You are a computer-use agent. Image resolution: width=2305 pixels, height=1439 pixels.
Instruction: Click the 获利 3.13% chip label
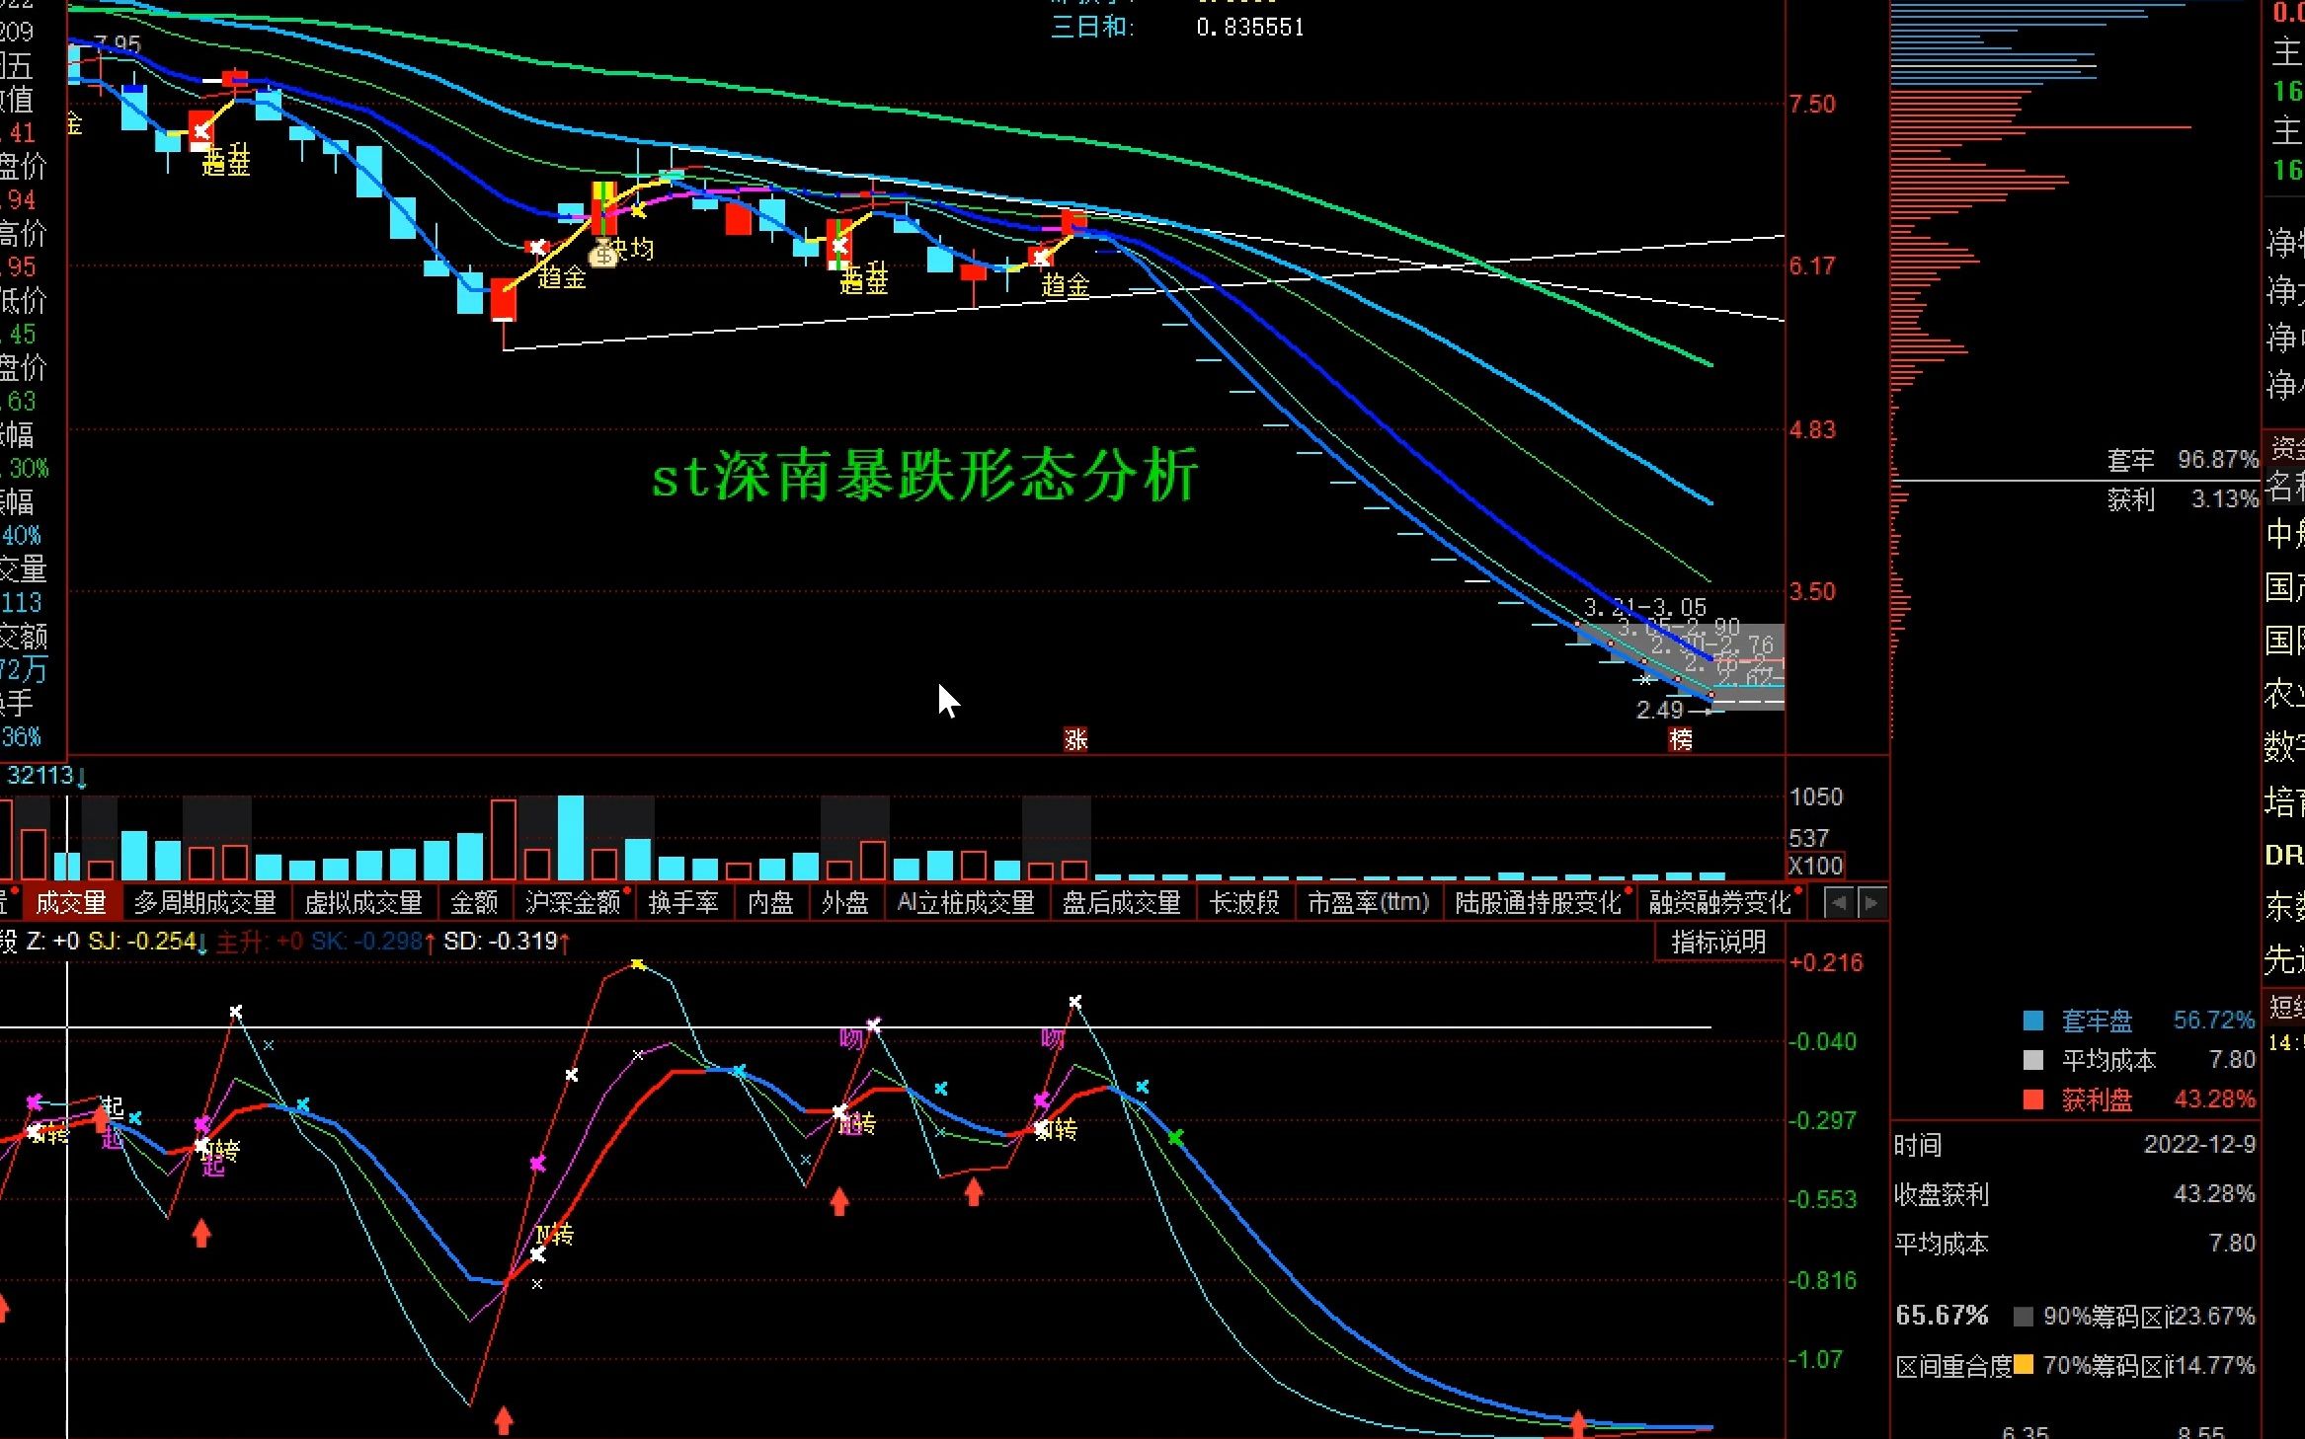2183,499
